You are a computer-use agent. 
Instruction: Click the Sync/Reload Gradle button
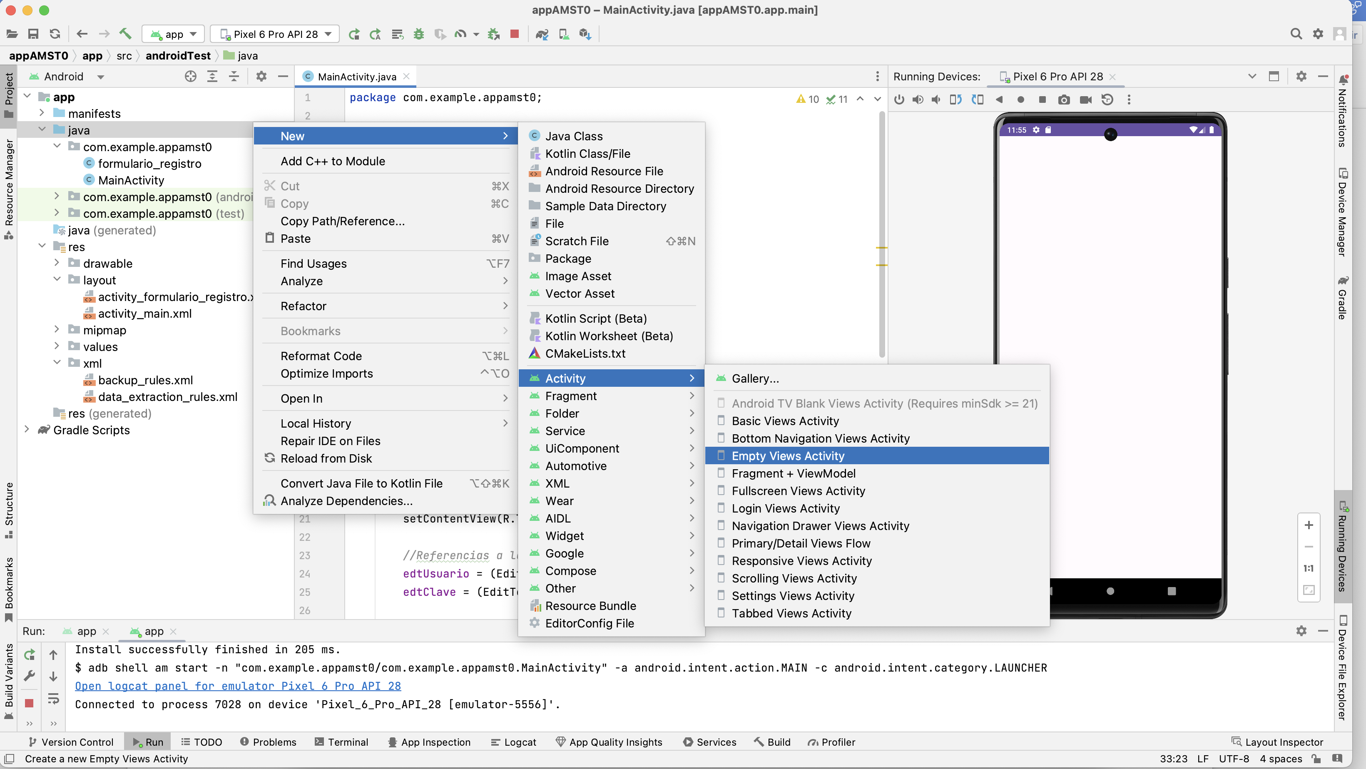[56, 34]
